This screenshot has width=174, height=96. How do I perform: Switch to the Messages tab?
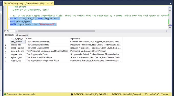[x=22, y=35]
